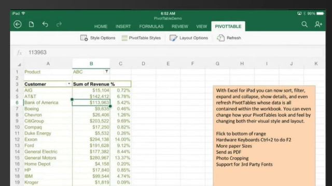Select column D header
Screen dimensions: 332x186
pos(143,64)
